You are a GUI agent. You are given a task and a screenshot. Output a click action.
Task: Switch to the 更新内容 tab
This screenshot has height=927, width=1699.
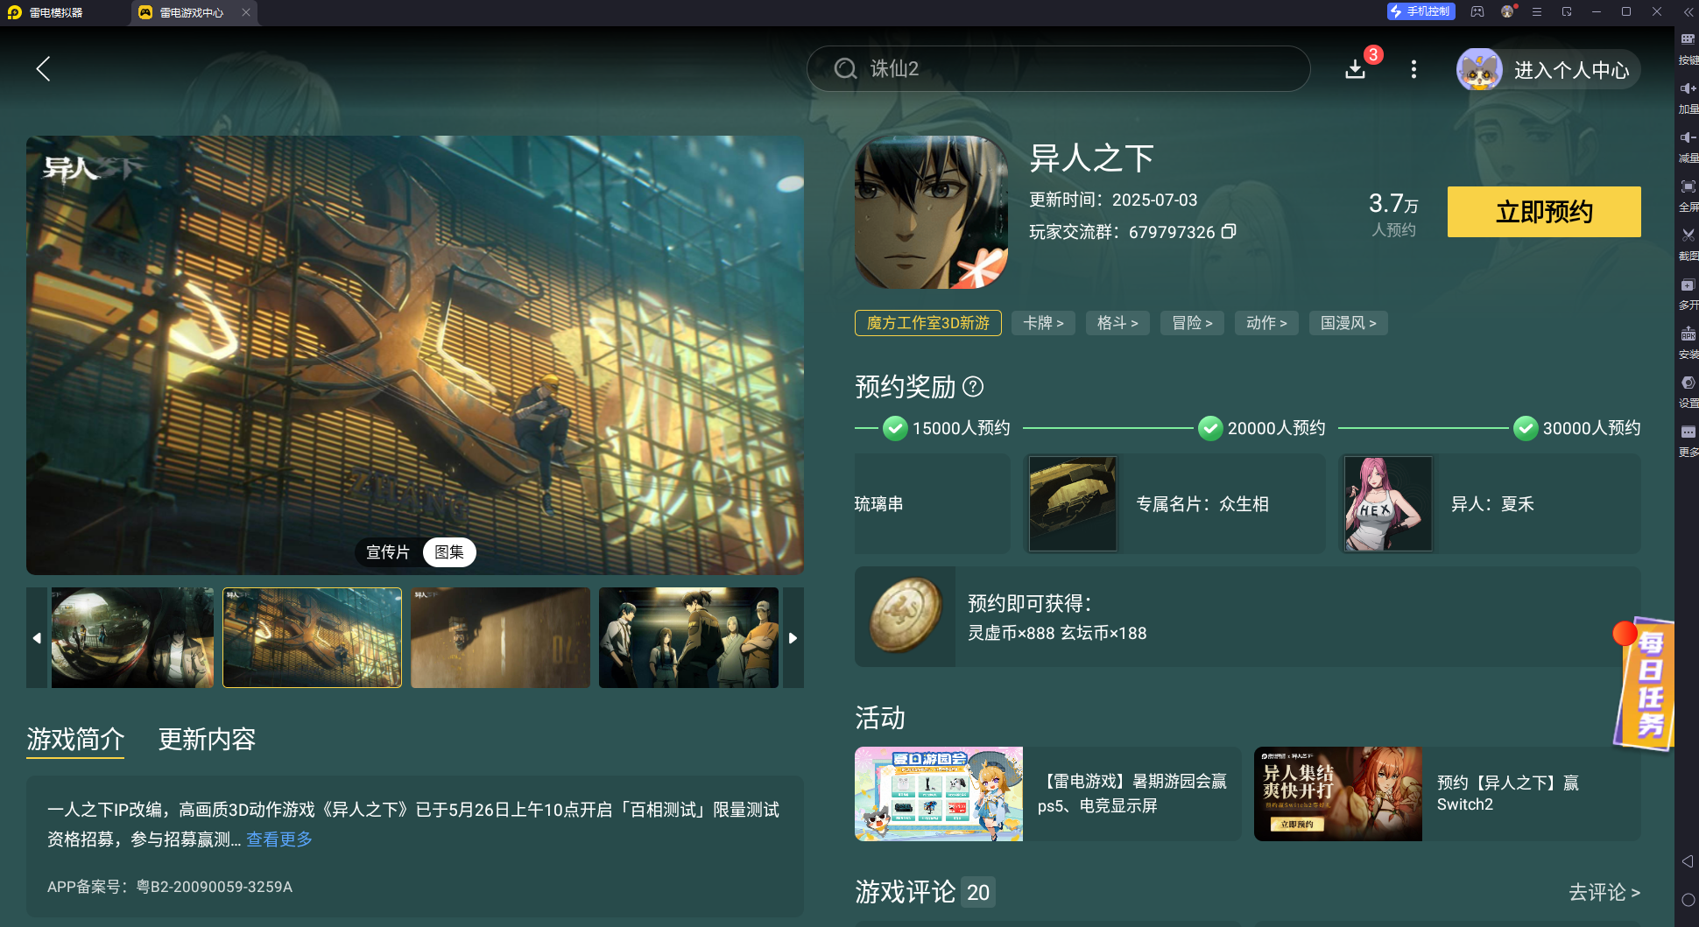[x=207, y=739]
